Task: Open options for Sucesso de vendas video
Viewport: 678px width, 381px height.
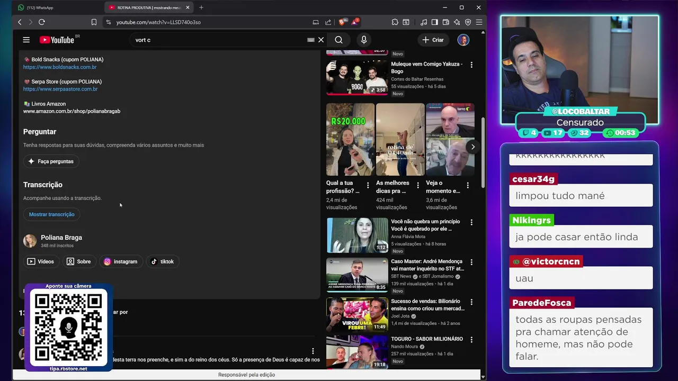Action: click(471, 302)
